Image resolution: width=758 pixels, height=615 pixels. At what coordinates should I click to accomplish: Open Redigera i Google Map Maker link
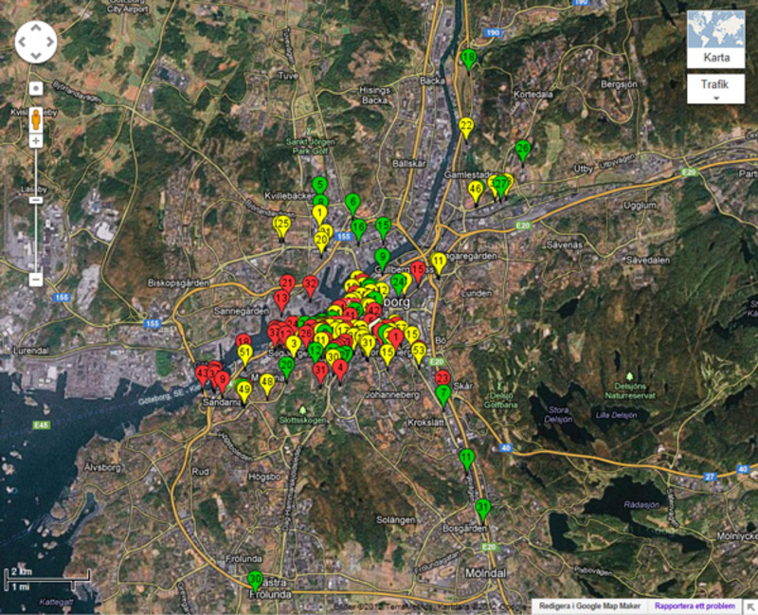589,606
